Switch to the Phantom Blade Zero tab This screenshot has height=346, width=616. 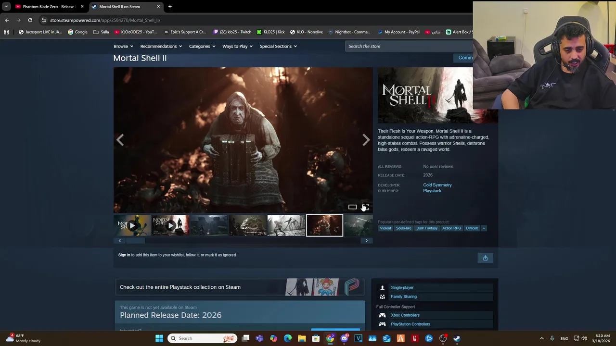tap(48, 7)
